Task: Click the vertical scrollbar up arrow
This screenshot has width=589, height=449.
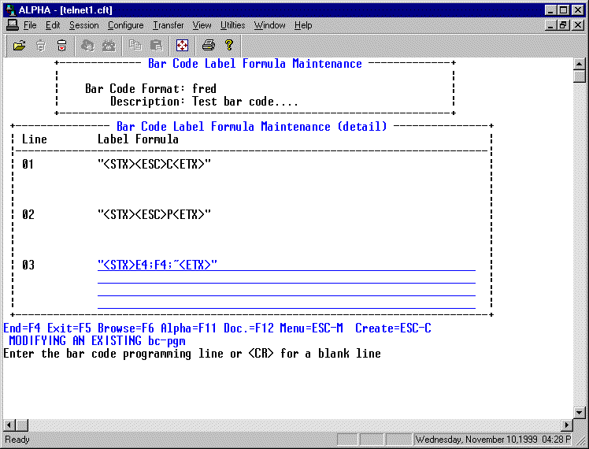Action: point(580,64)
